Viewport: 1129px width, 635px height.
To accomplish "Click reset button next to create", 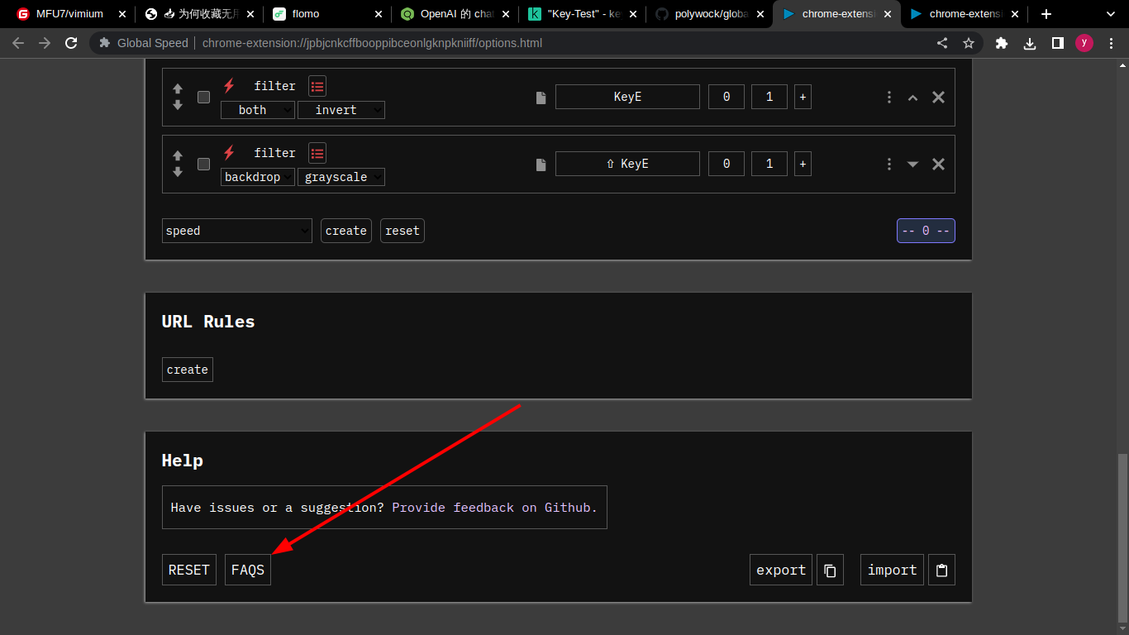I will [403, 231].
